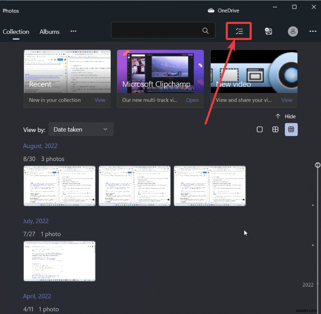Screen dimensions: 321x314
Task: Click View on the New video card
Action: [286, 100]
